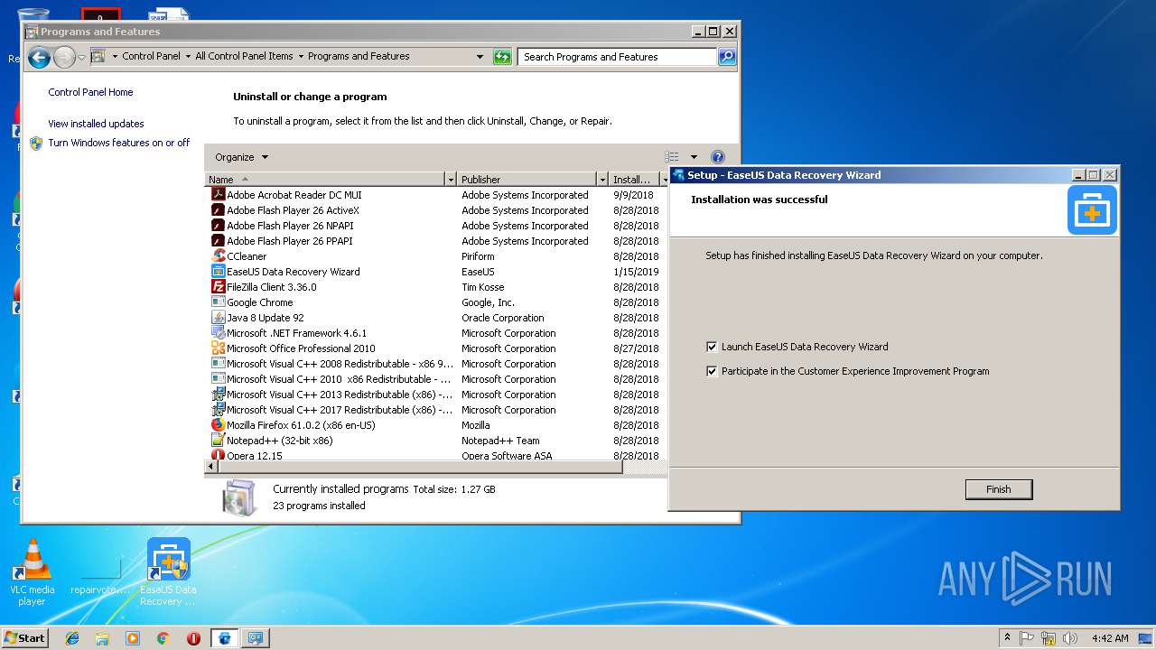Select the Java 8 Update 92 icon
The width and height of the screenshot is (1156, 650).
pos(218,317)
